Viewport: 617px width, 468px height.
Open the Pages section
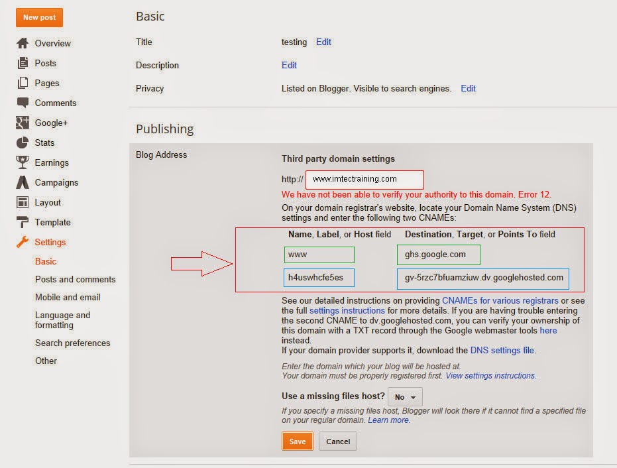point(47,83)
